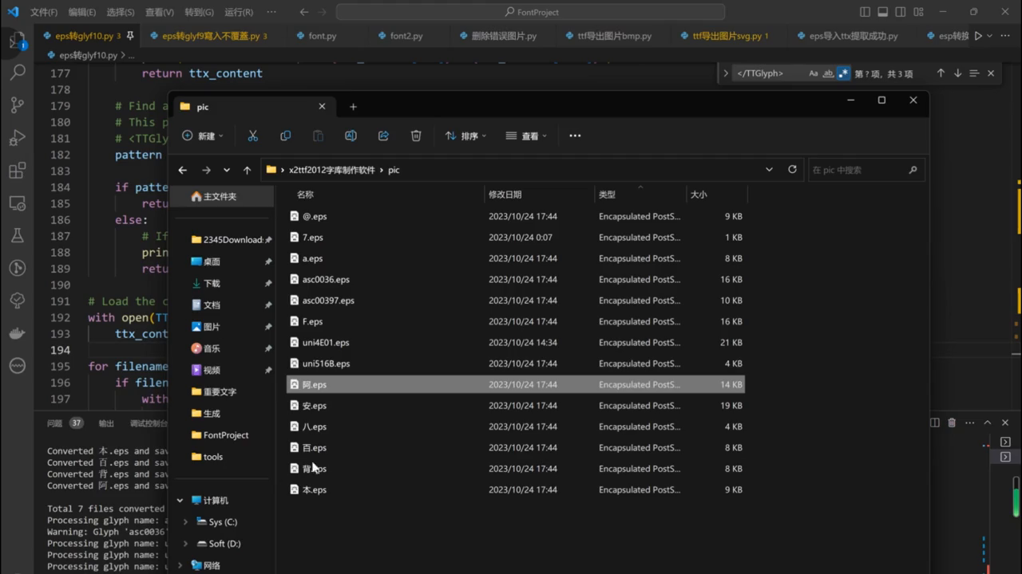This screenshot has height=574, width=1022.
Task: Open the Testing flask icon in activity bar
Action: click(x=17, y=235)
